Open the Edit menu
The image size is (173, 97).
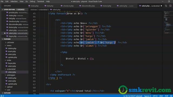(7, 1)
